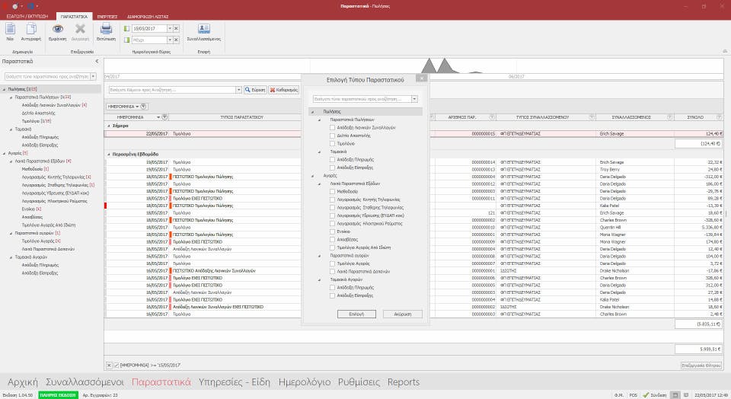The image size is (731, 399).
Task: Click the Αντιγραφή copy icon
Action: coord(31,30)
